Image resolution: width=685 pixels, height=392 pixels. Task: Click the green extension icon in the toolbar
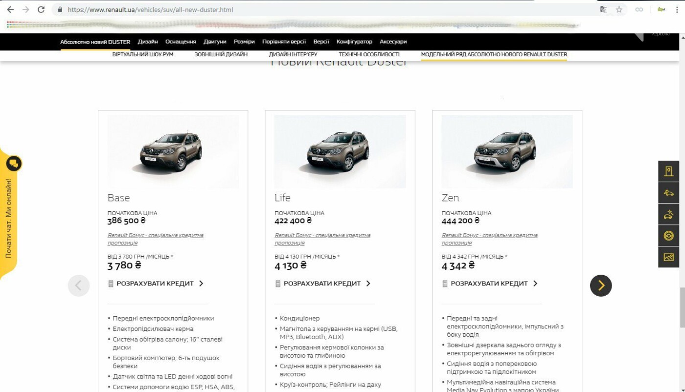point(662,9)
